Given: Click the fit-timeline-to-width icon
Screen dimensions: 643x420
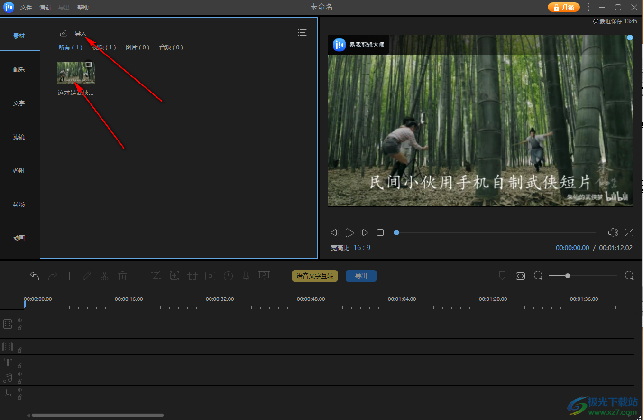Looking at the screenshot, I should point(521,276).
